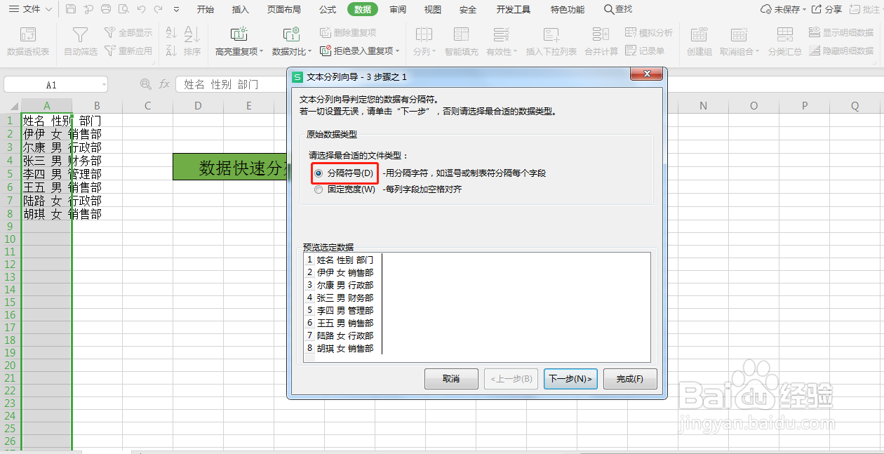Switch to the 开始 tab
The width and height of the screenshot is (884, 454).
(x=206, y=9)
